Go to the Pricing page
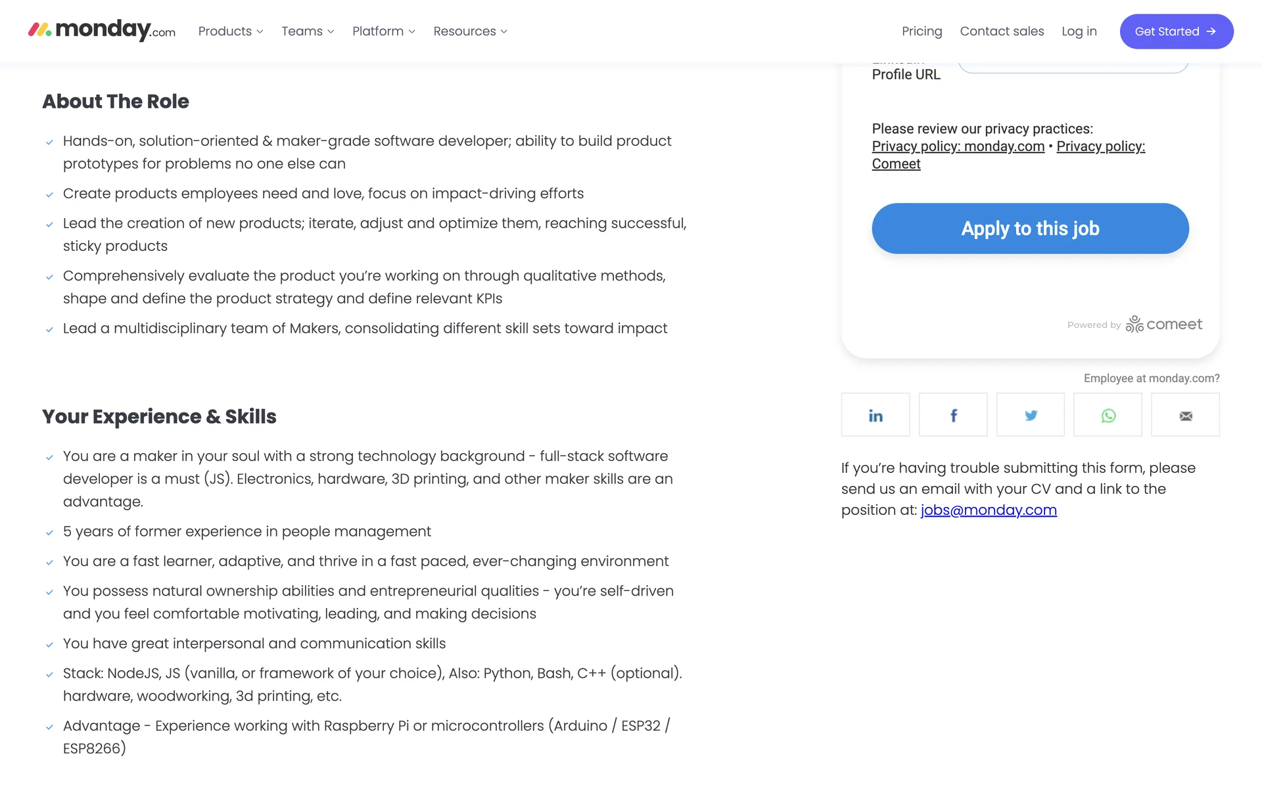This screenshot has width=1262, height=788. [x=922, y=32]
